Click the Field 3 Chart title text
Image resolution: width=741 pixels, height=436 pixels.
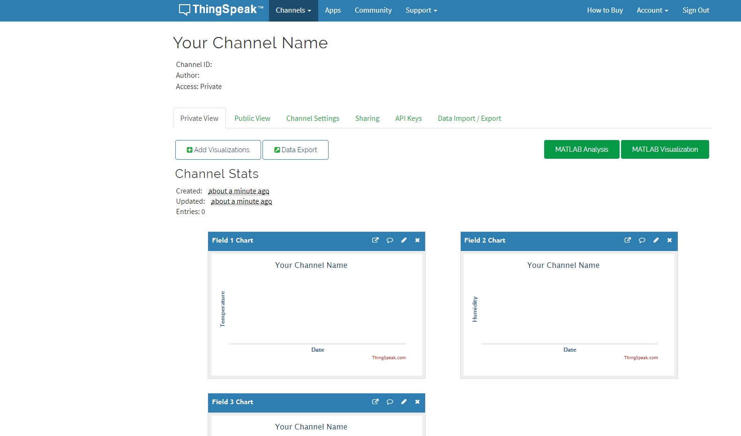click(x=232, y=402)
